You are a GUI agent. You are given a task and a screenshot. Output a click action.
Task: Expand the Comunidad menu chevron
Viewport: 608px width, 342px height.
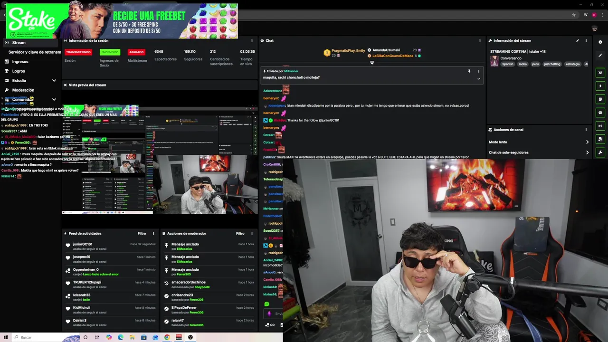[x=54, y=100]
